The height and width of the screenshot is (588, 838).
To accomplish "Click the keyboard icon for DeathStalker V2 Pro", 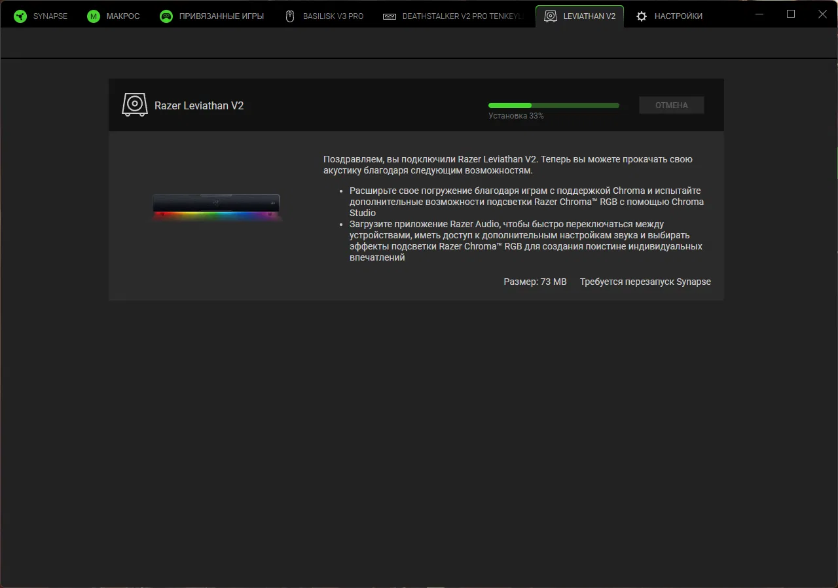I will (390, 16).
